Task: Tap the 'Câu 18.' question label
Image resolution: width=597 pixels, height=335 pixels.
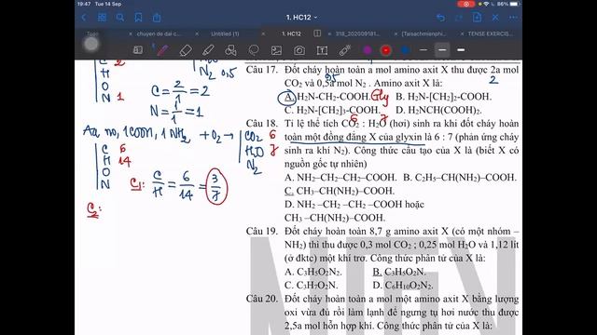Action: tap(262, 124)
